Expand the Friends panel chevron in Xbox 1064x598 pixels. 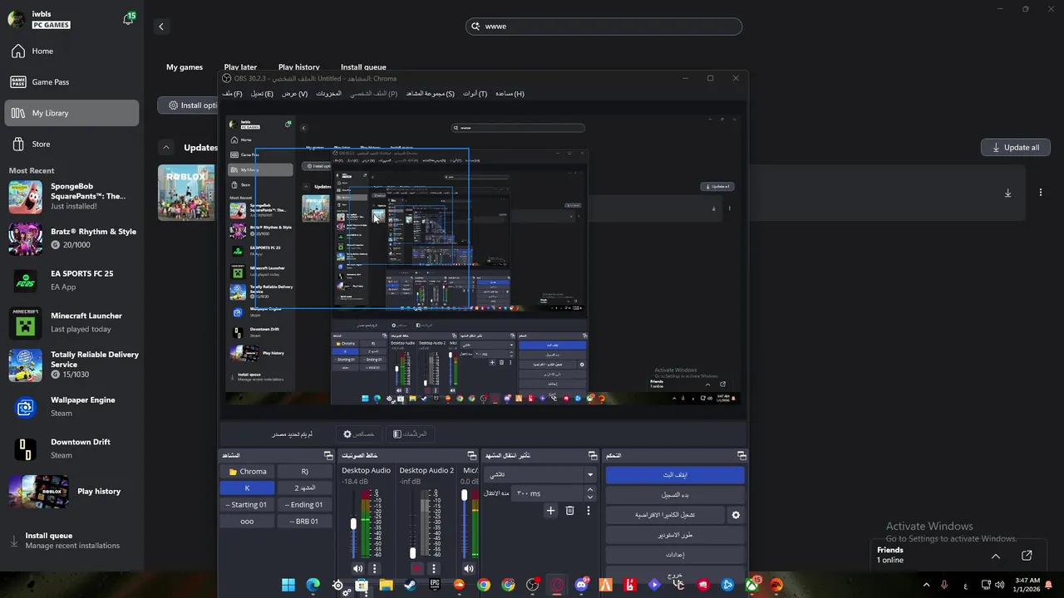click(996, 556)
